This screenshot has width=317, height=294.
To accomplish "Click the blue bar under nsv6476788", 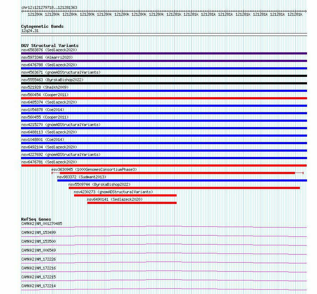I will click(x=164, y=68).
